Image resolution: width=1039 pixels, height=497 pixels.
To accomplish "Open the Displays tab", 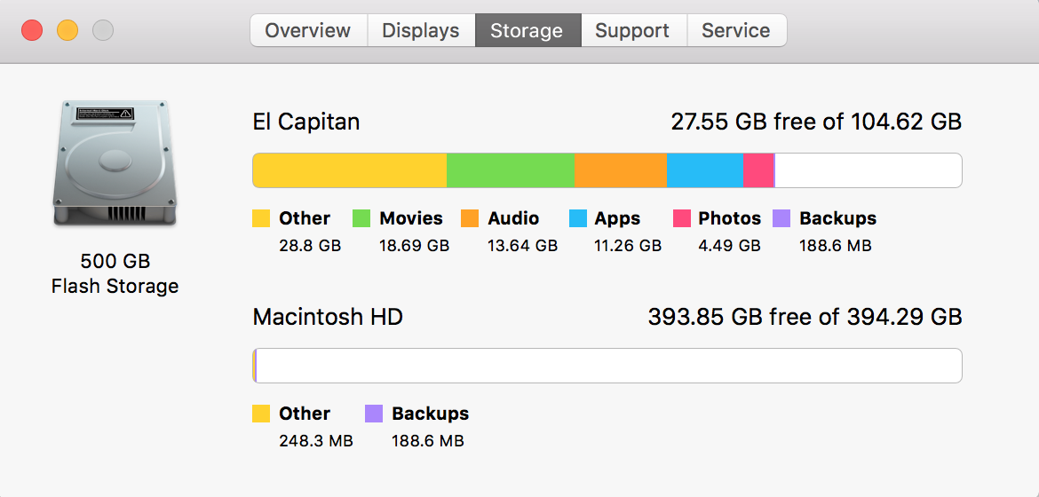I will pyautogui.click(x=421, y=30).
